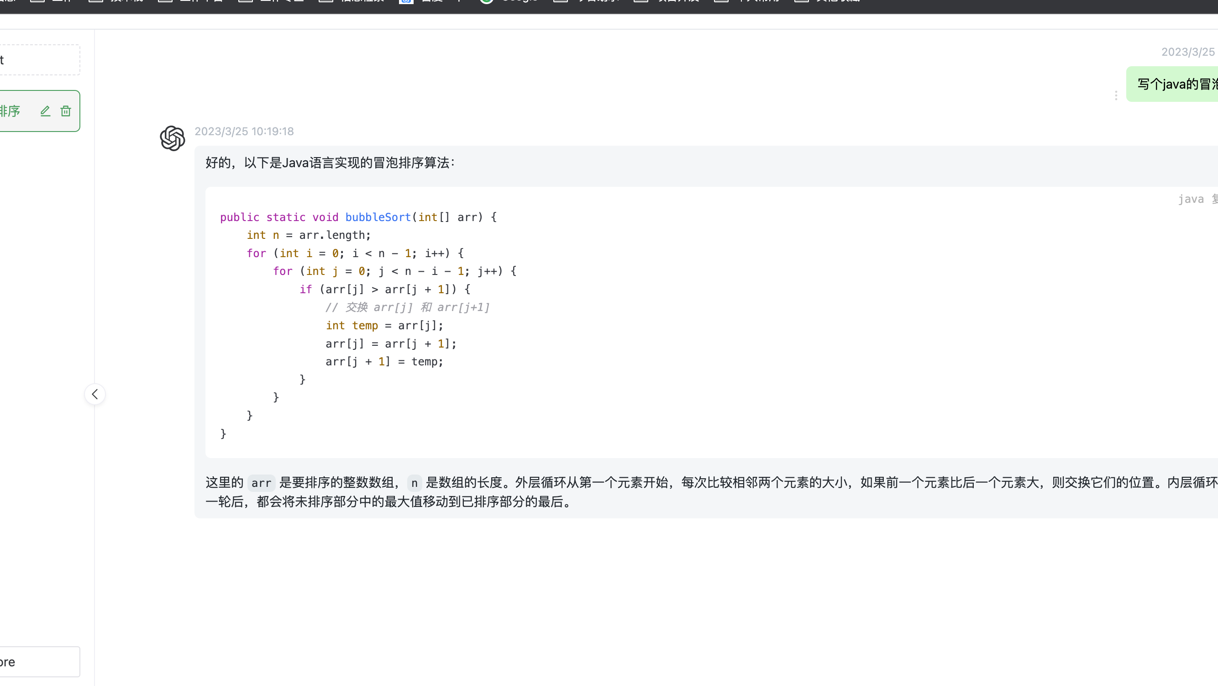1218x686 pixels.
Task: Collapse the sidebar with the left chevron
Action: 95,394
